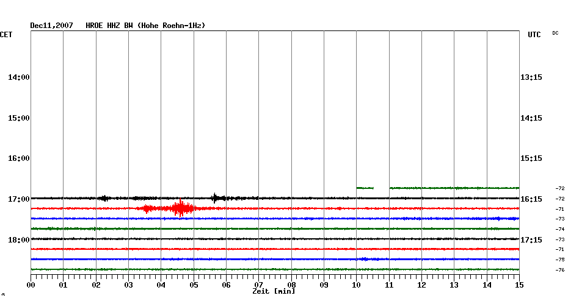Click the black spike just before minute 06
Image resolution: width=568 pixels, height=301 pixels.
215,198
